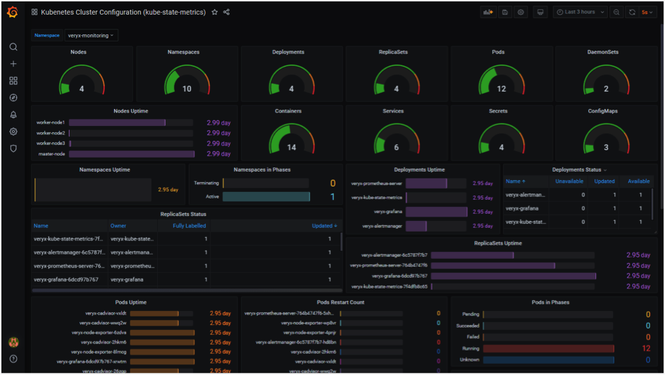Viewport: 665px width, 375px height.
Task: Click the Deployments Status vertical scrollbar
Action: [653, 203]
